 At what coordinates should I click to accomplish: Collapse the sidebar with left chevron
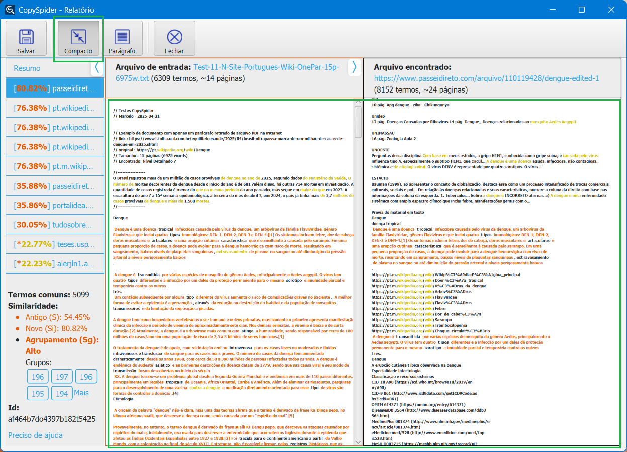[97, 68]
